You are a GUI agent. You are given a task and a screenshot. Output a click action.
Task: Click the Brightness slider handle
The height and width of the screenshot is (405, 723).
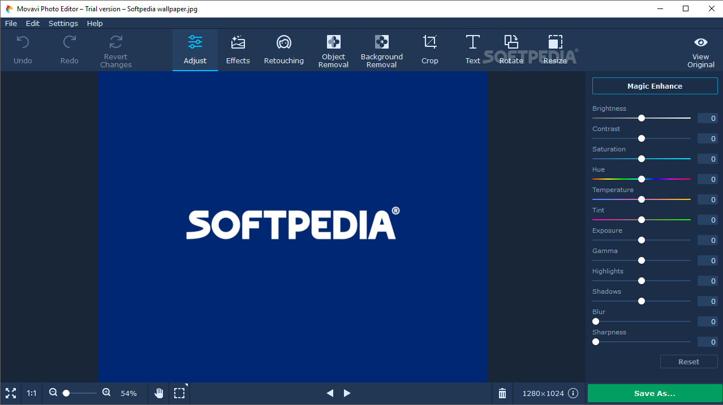(x=642, y=118)
